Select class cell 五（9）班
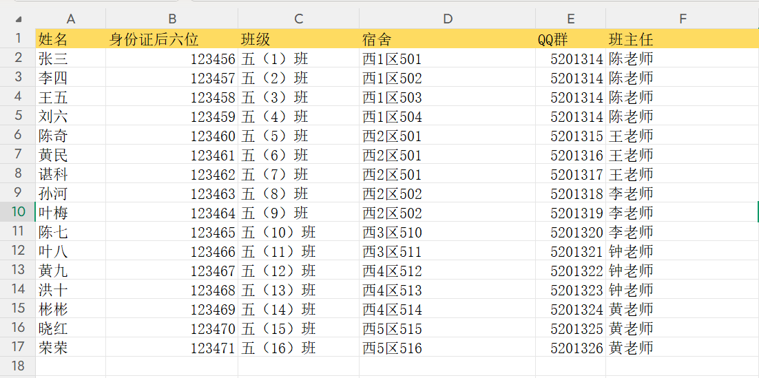759x378 pixels. [x=299, y=213]
